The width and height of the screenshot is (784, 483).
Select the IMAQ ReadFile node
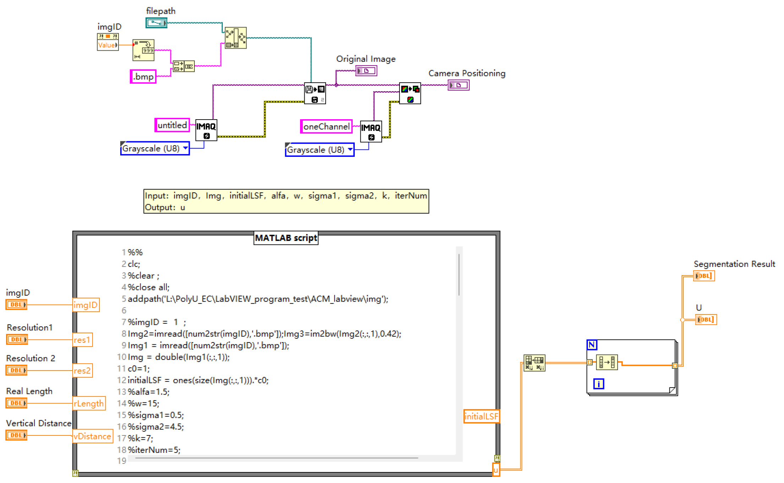pos(315,93)
